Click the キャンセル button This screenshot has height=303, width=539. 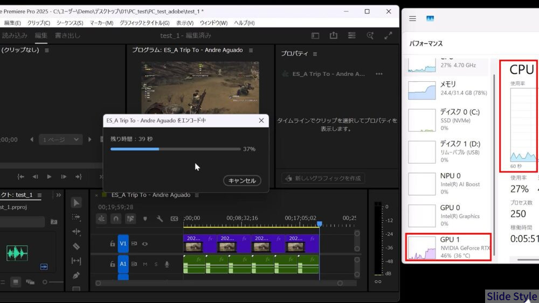pos(242,180)
